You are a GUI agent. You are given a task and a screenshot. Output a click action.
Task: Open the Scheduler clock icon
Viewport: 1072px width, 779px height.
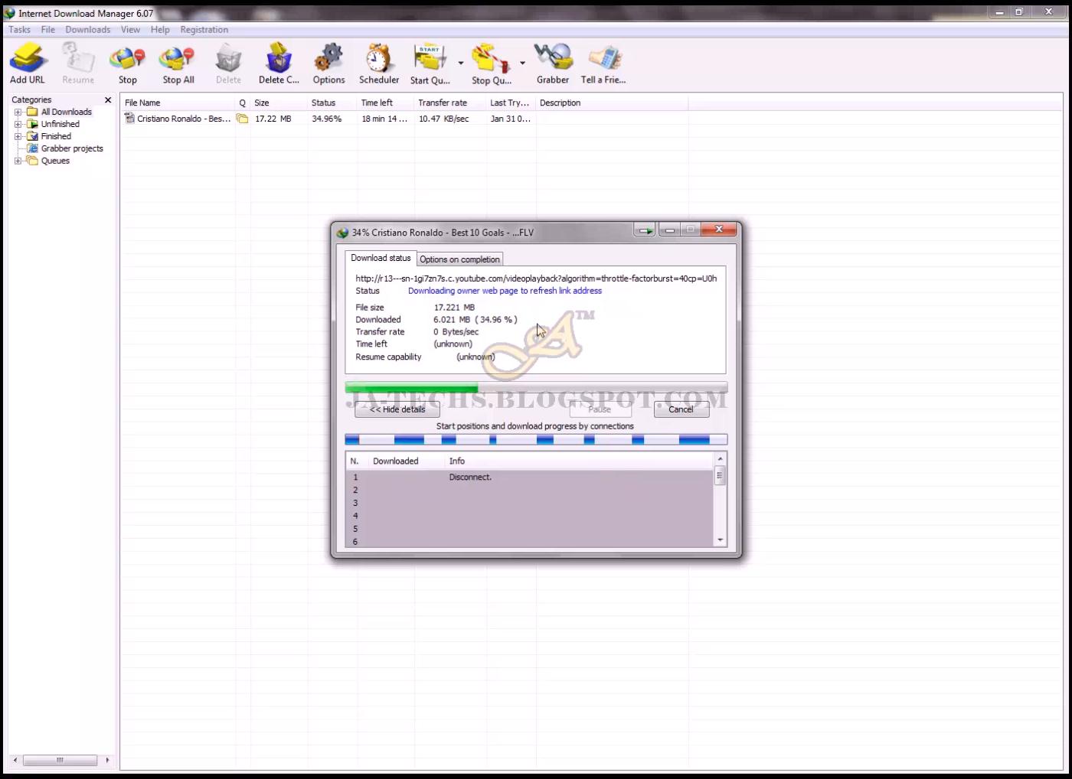point(378,58)
